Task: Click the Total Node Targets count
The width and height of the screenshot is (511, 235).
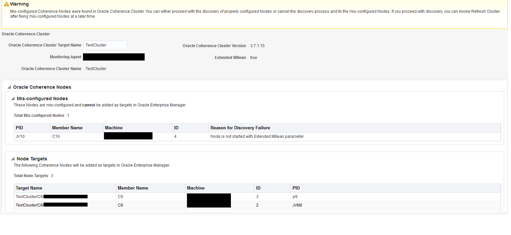Action: pos(52,176)
